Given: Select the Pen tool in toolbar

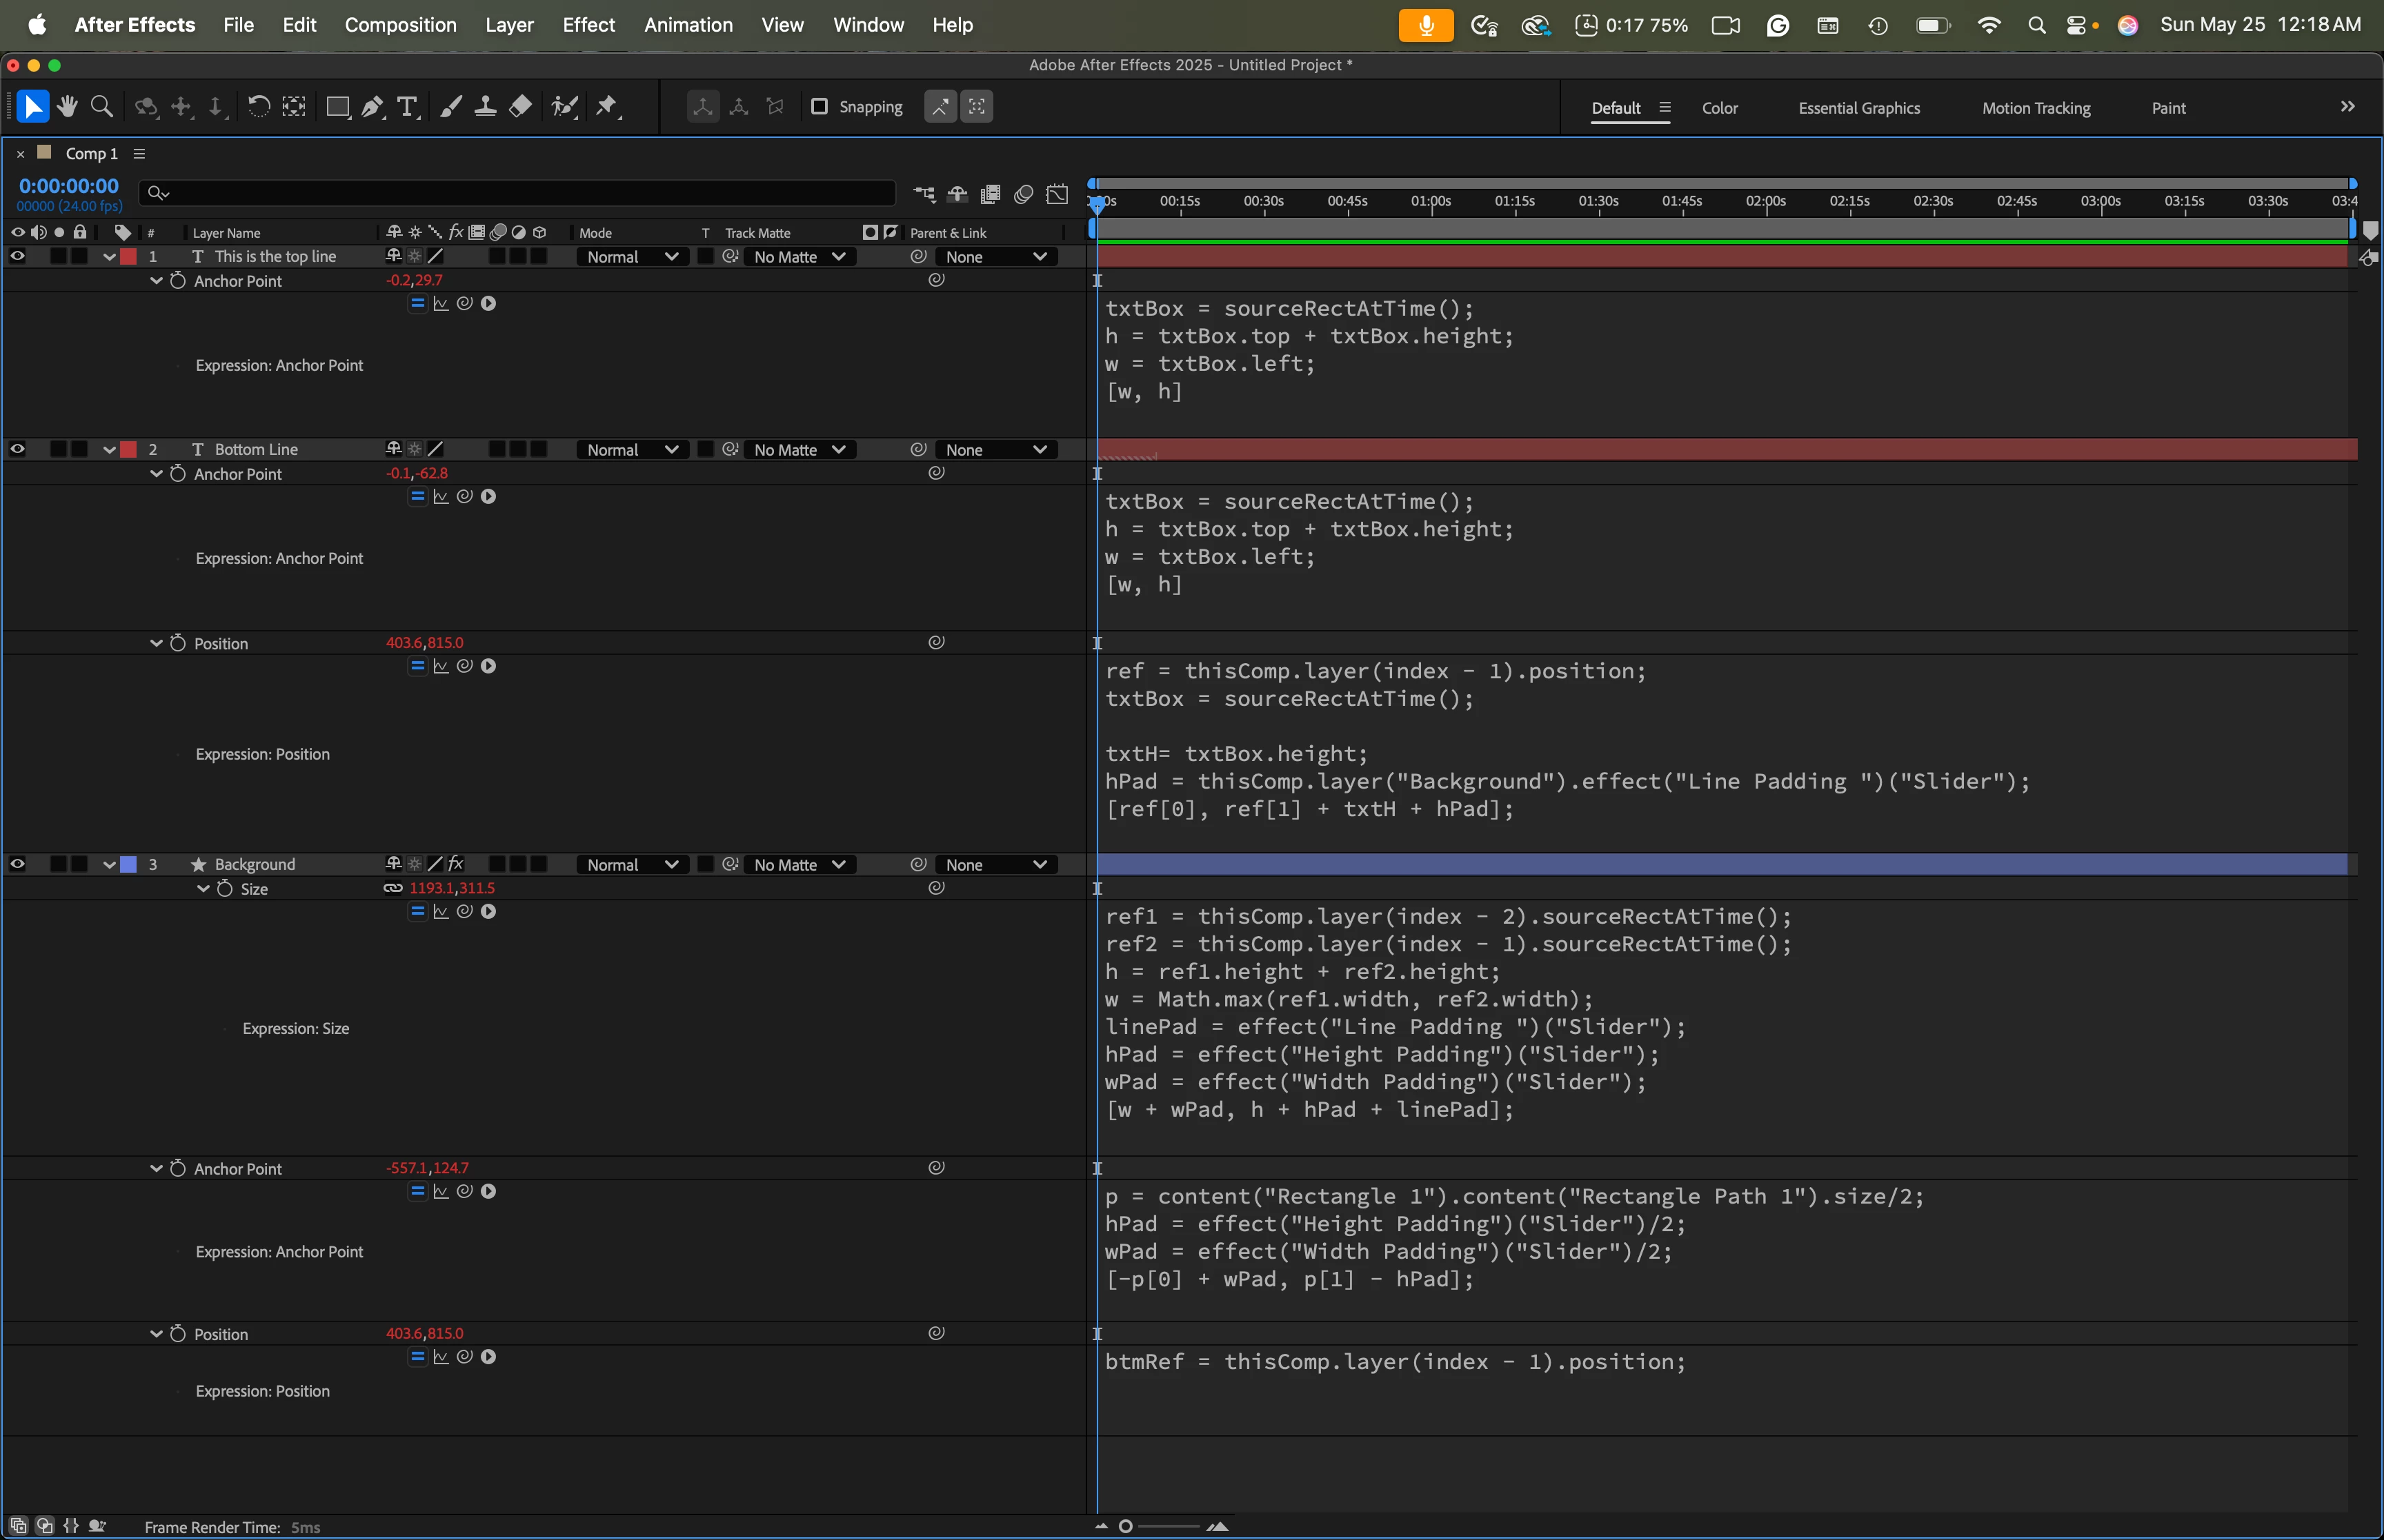Looking at the screenshot, I should tap(372, 107).
